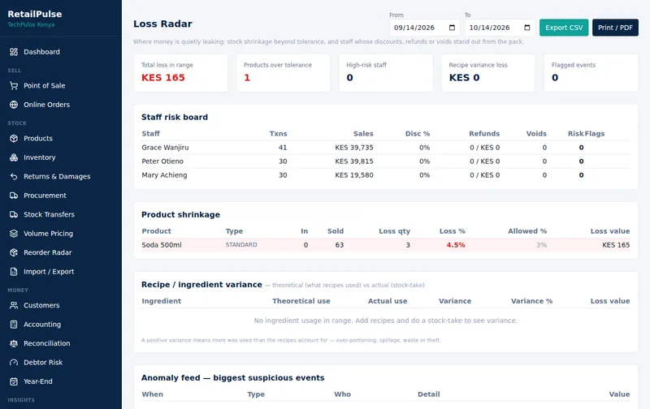
Task: Select the Products over tolerance card
Action: pos(283,73)
